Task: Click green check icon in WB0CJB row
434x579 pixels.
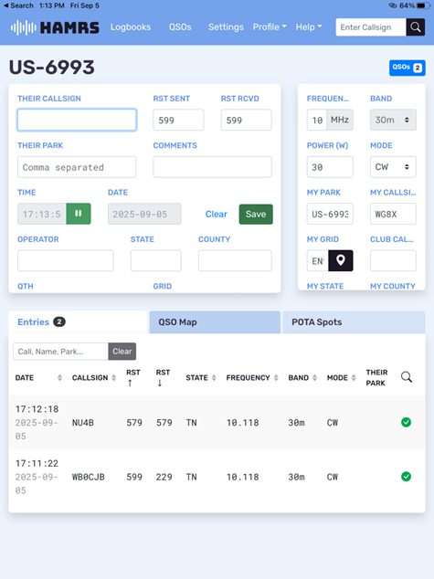Action: point(406,477)
